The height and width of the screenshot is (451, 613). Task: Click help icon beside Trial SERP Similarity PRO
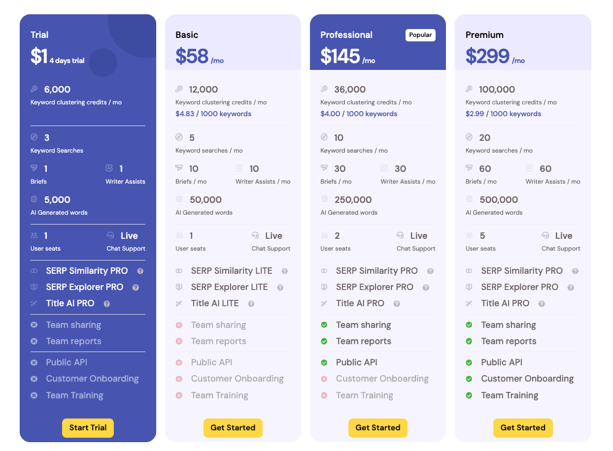[x=140, y=271]
